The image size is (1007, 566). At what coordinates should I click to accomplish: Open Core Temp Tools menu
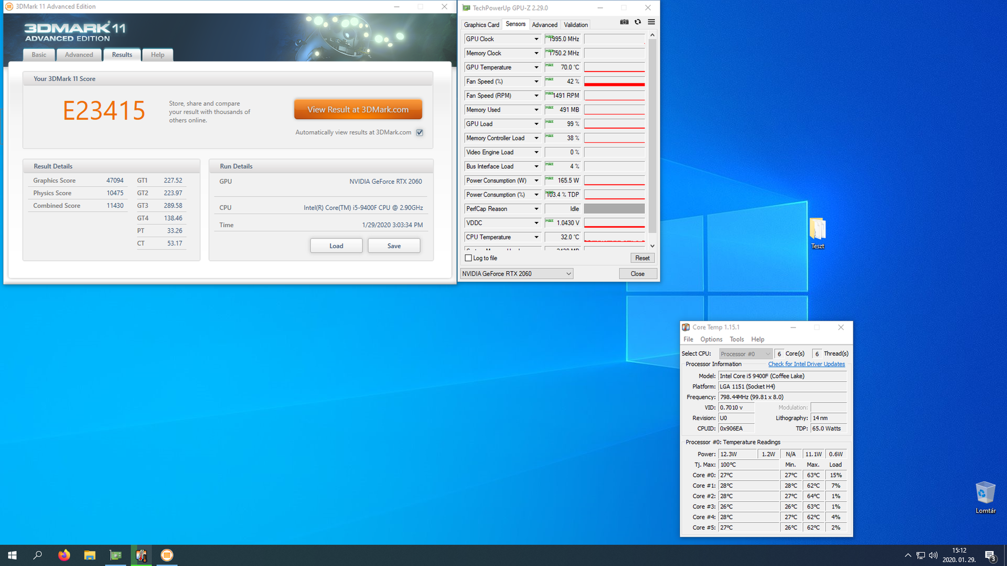tap(737, 340)
